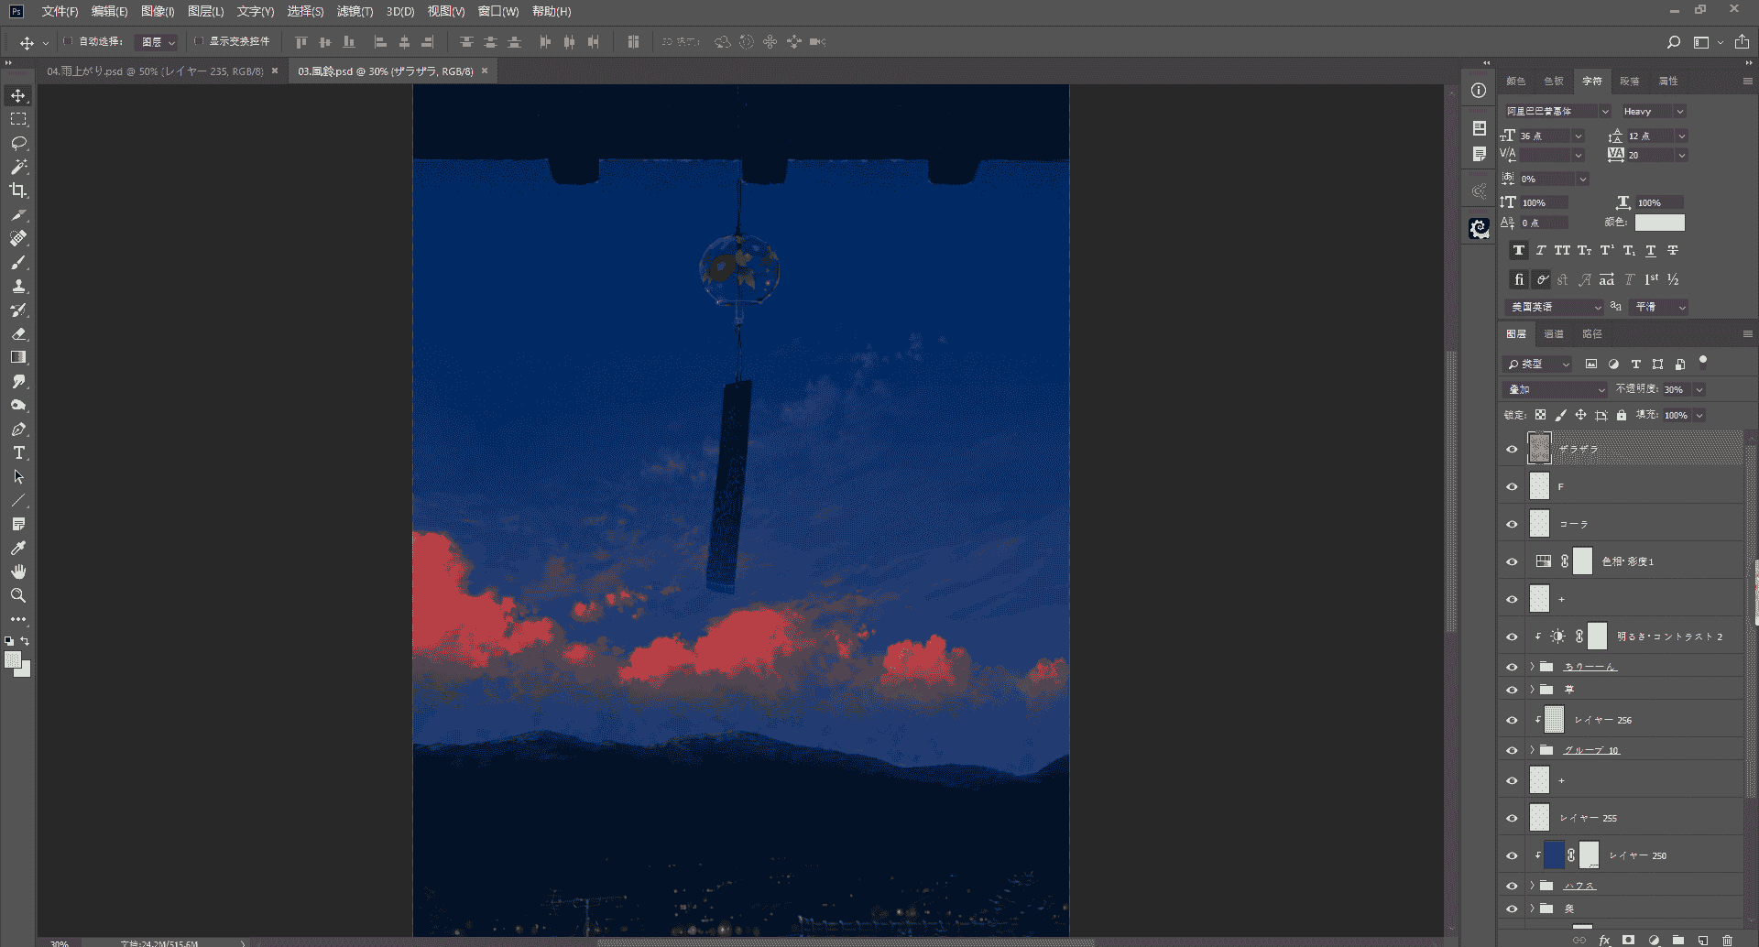1759x947 pixels.
Task: Expand the ハウス layer group
Action: coord(1532,886)
